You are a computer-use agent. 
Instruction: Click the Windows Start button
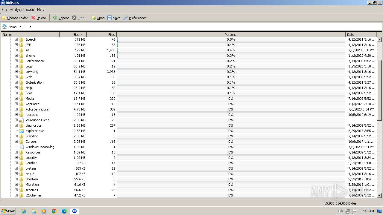[x=8, y=211]
